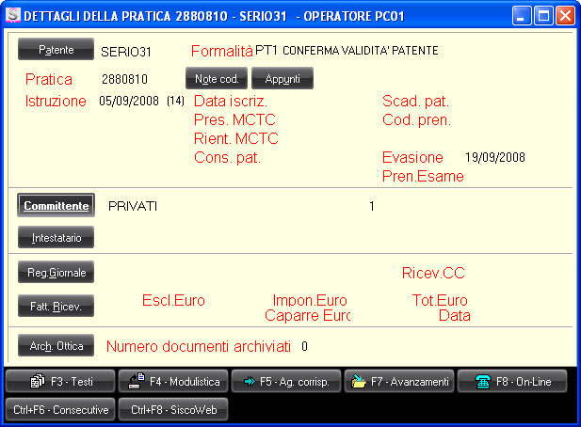Click the title bar application icon

(12, 15)
